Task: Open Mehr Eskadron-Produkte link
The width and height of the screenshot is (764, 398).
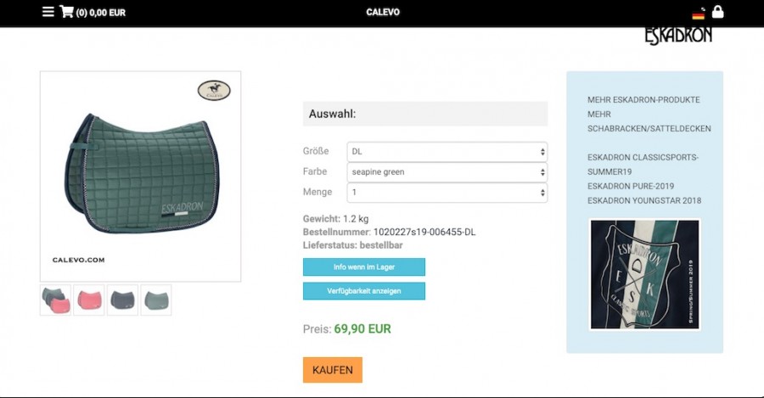Action: click(x=643, y=100)
